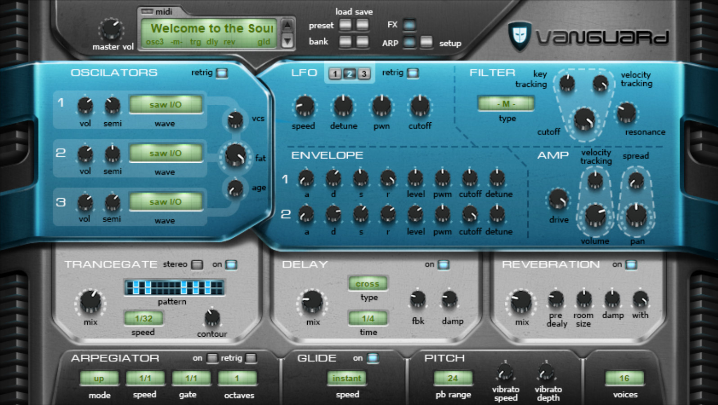Click oscillator 3 semi knob
718x405 pixels.
(112, 203)
